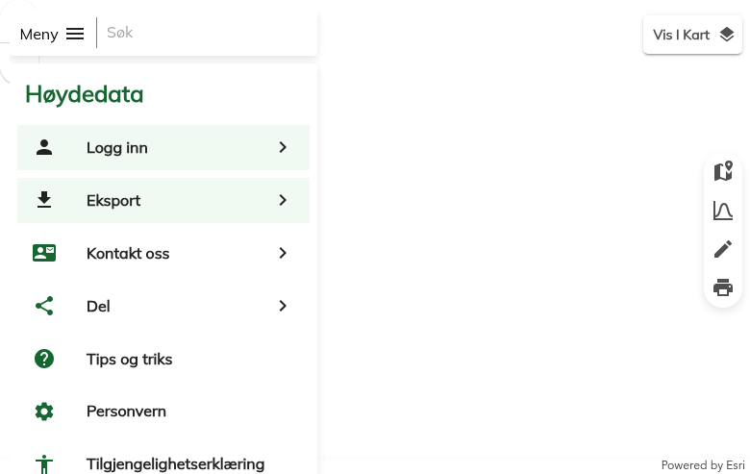Click the layers icon in Vis I Kart
The height and width of the screenshot is (474, 750).
pos(727,35)
